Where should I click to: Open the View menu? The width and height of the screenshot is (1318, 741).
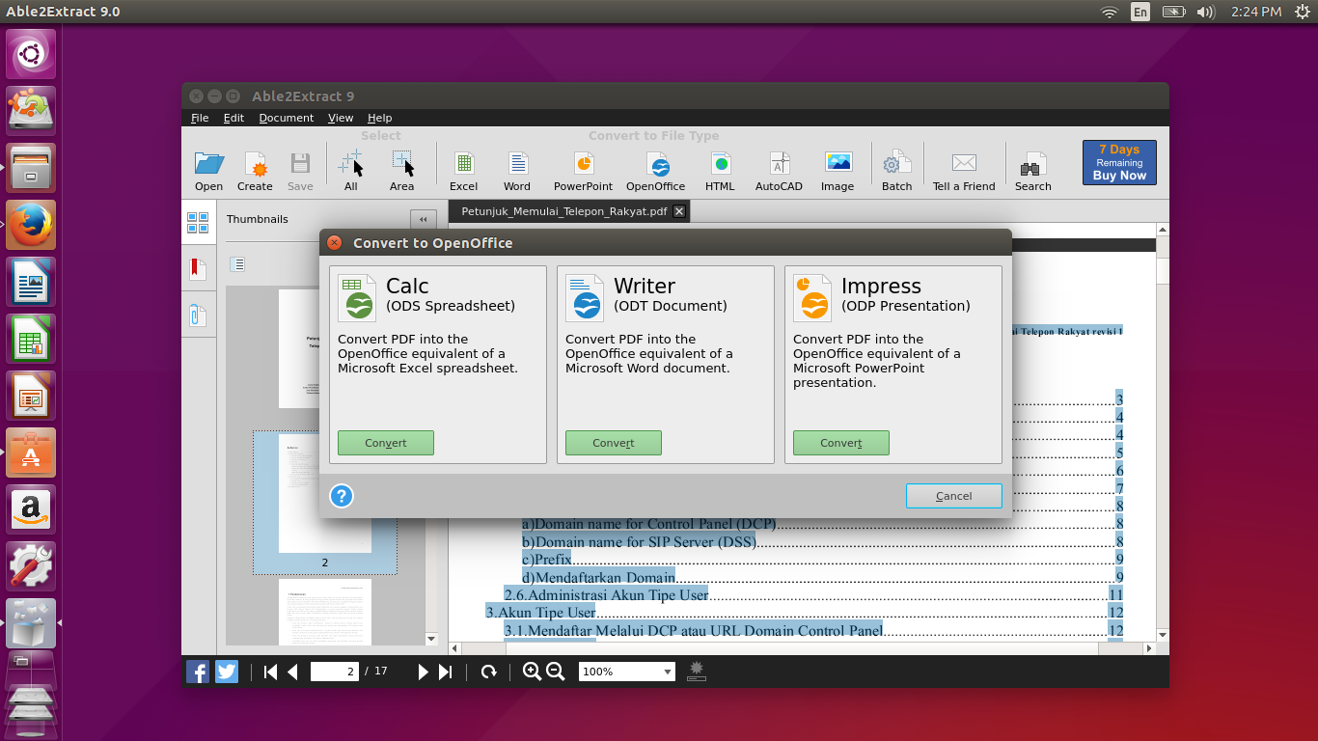pos(341,118)
